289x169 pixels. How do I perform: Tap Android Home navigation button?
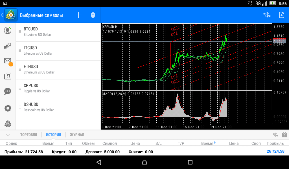point(144,162)
